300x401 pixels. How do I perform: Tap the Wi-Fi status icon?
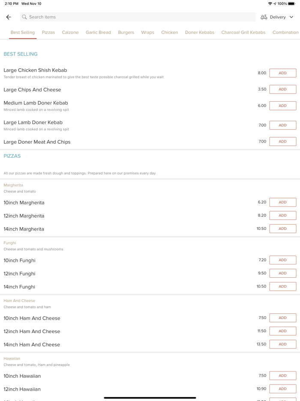tap(270, 3)
